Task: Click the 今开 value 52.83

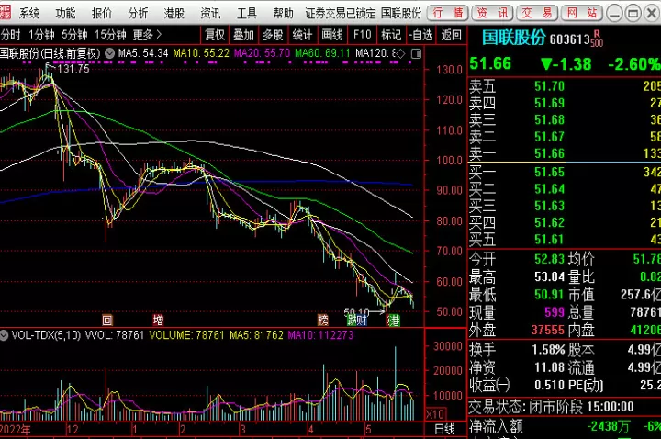Action: point(549,259)
